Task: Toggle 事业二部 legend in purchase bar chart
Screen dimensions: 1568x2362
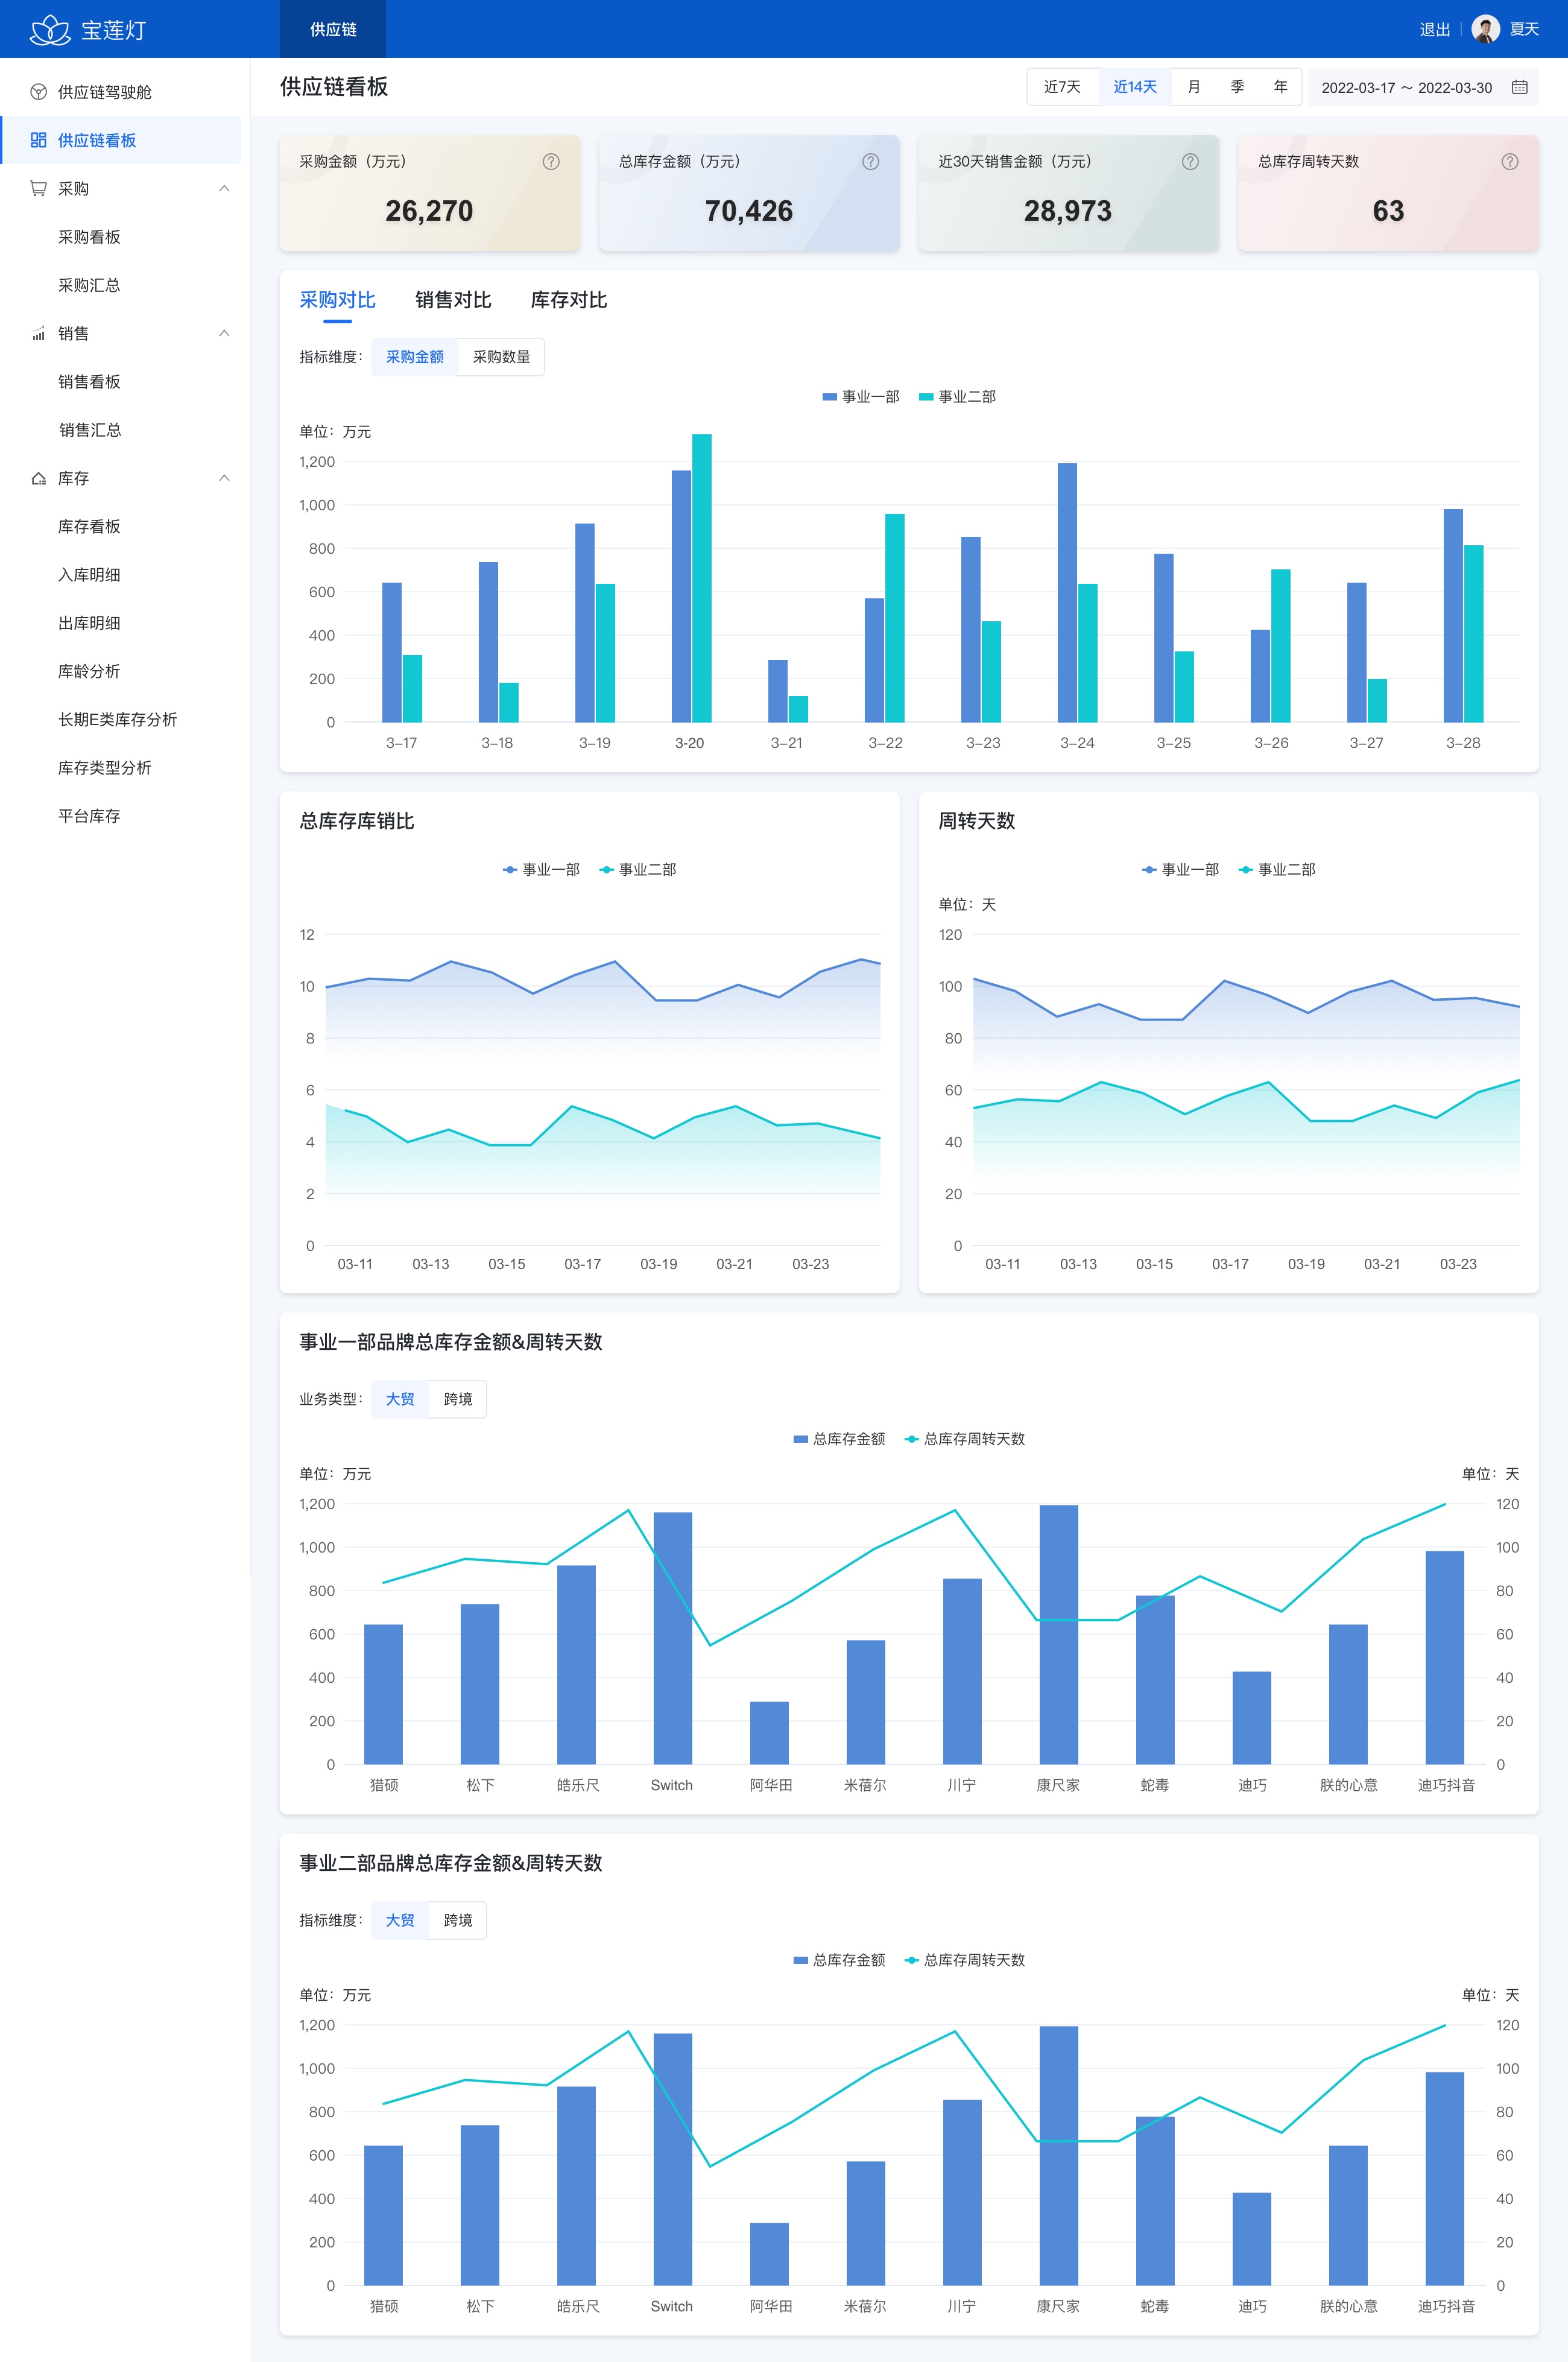Action: point(957,397)
